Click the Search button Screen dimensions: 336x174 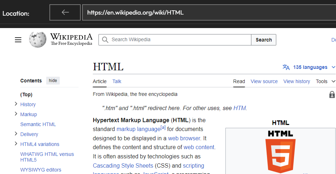tap(263, 40)
